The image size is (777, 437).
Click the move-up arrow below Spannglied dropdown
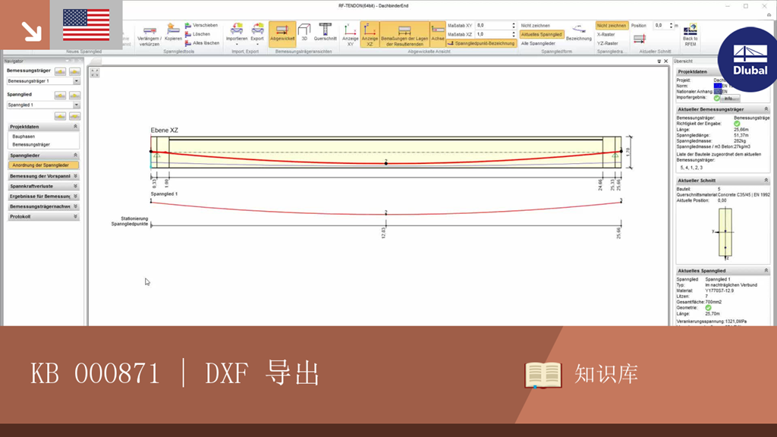[61, 116]
